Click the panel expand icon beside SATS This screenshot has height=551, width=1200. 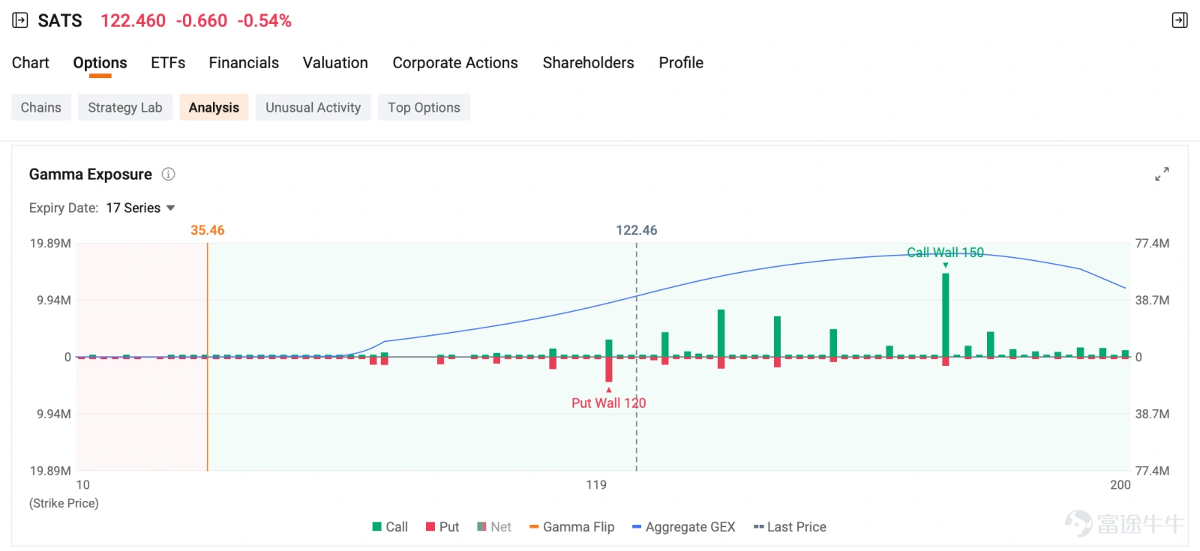pos(20,20)
